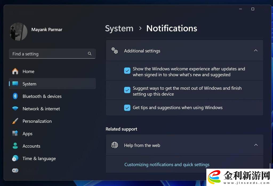Open Accounts settings
273x186 pixels.
point(31,146)
